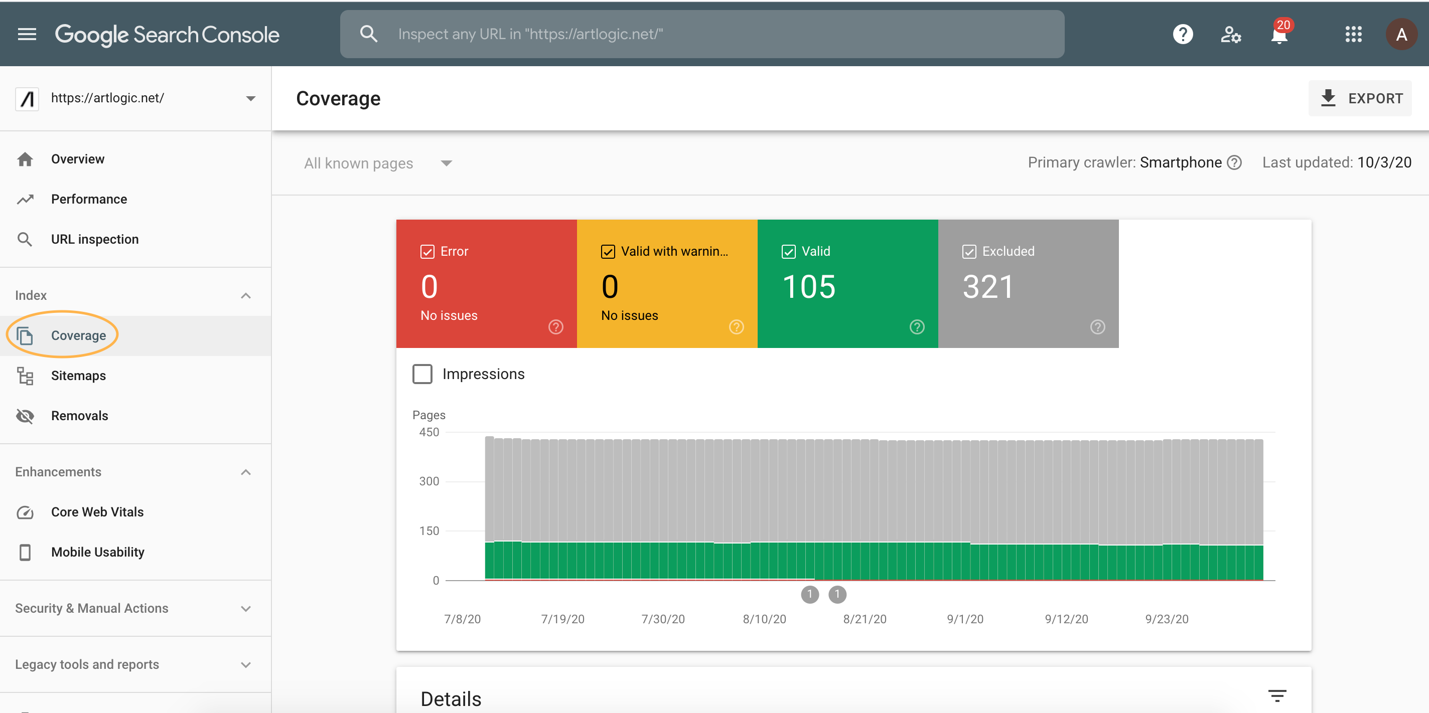Viewport: 1429px width, 713px height.
Task: Click the download icon in Export
Action: click(x=1328, y=98)
